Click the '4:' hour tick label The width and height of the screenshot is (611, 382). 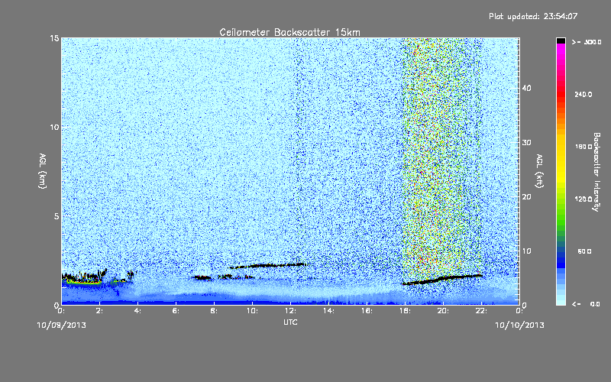[x=138, y=311]
